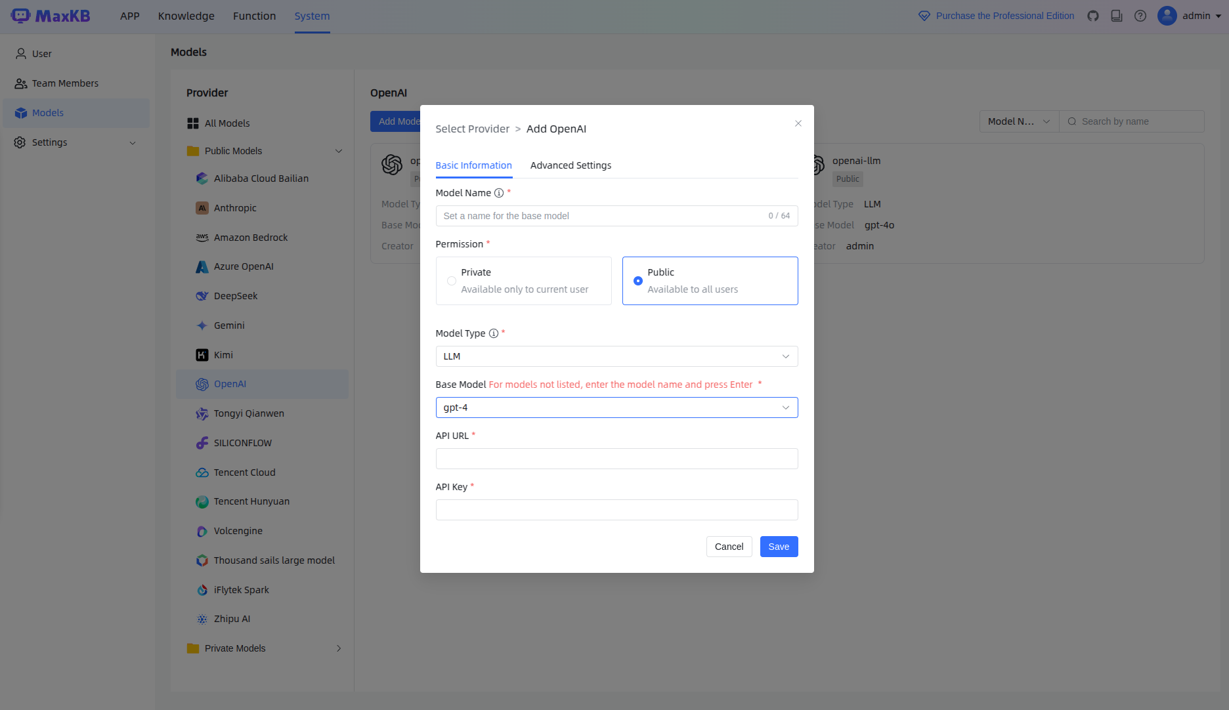Viewport: 1229px width, 710px height.
Task: Switch to the Advanced Settings tab
Action: [x=571, y=165]
